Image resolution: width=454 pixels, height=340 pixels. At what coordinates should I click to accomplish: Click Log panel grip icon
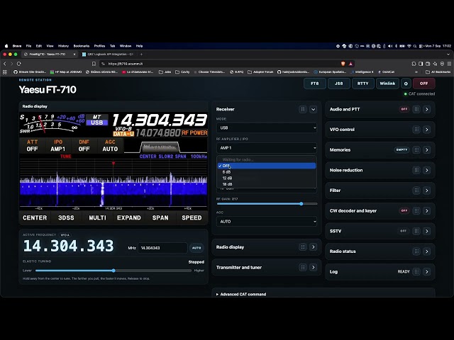pos(416,272)
